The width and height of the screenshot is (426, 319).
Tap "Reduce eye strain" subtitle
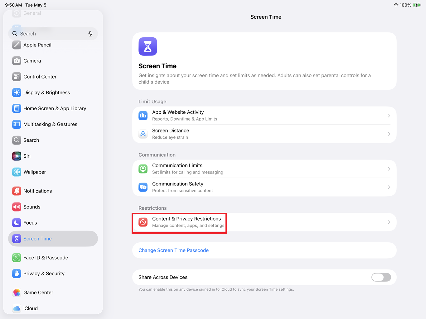170,137
